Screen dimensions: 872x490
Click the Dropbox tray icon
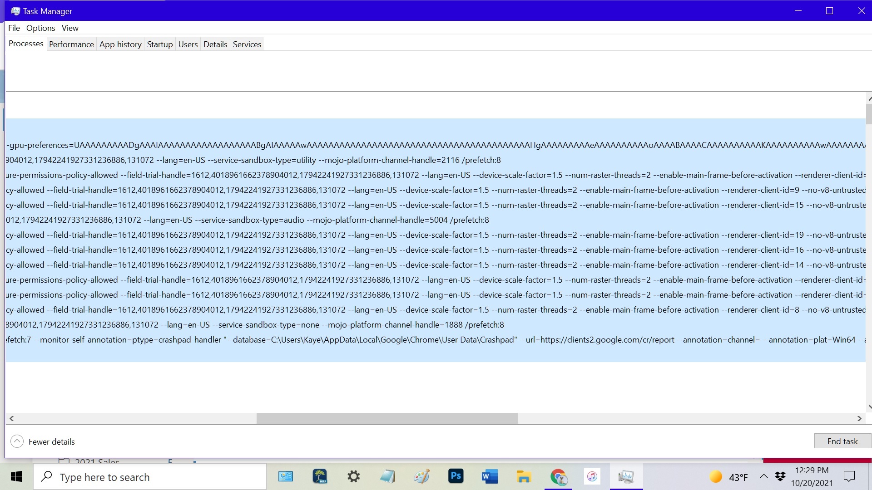(780, 476)
